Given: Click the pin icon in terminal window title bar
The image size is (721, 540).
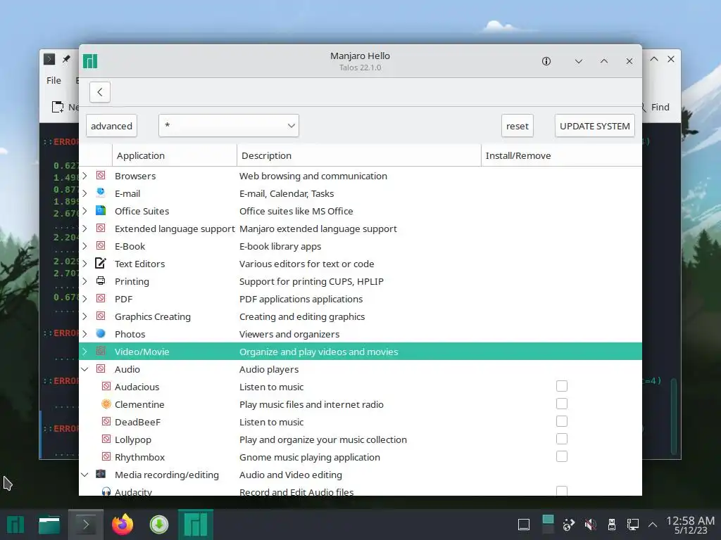Looking at the screenshot, I should [x=67, y=59].
